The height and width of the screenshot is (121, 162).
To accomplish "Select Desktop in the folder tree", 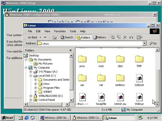I will (x=34, y=55).
